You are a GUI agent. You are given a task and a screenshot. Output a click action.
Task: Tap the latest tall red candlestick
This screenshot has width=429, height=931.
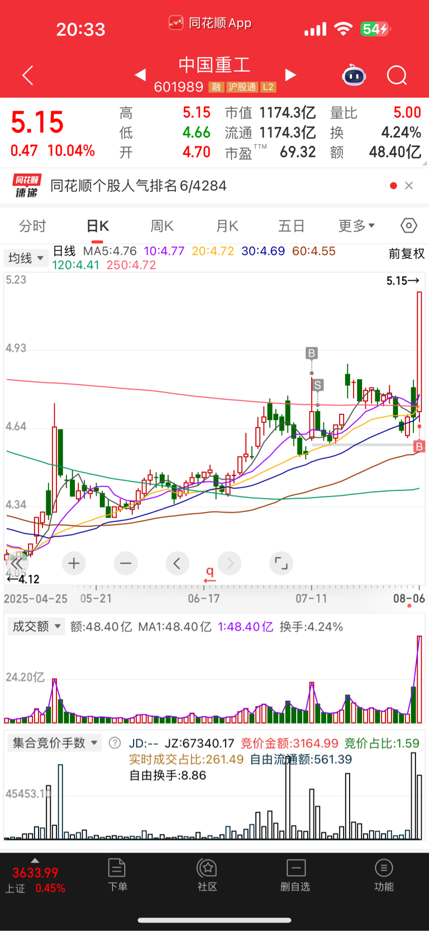pyautogui.click(x=419, y=352)
